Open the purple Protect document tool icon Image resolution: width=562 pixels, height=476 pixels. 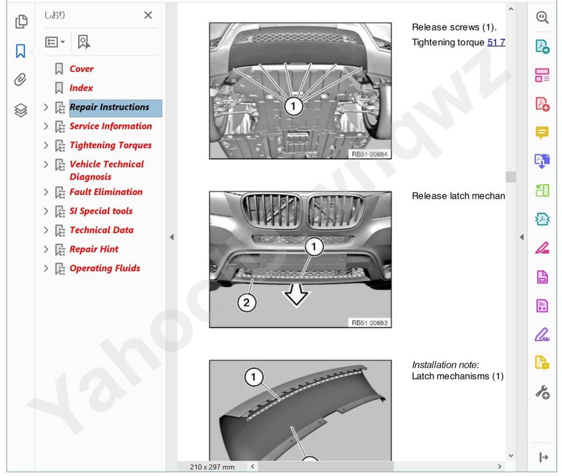pyautogui.click(x=542, y=277)
